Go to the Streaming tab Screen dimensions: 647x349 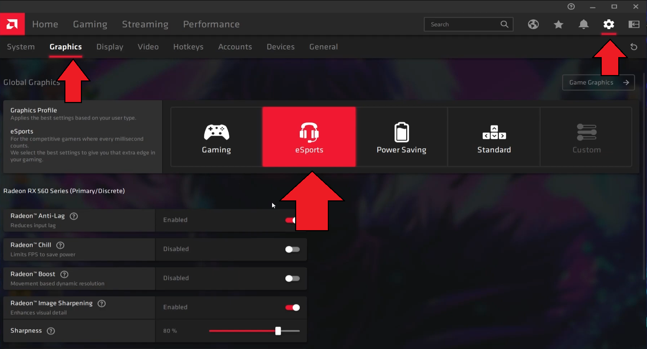point(145,24)
